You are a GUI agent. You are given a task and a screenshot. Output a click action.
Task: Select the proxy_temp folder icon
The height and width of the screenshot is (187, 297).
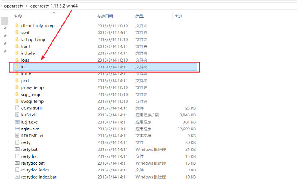pyautogui.click(x=17, y=87)
